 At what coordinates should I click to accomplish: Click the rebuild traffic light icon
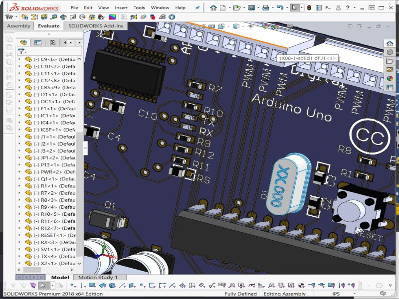tap(309, 7)
